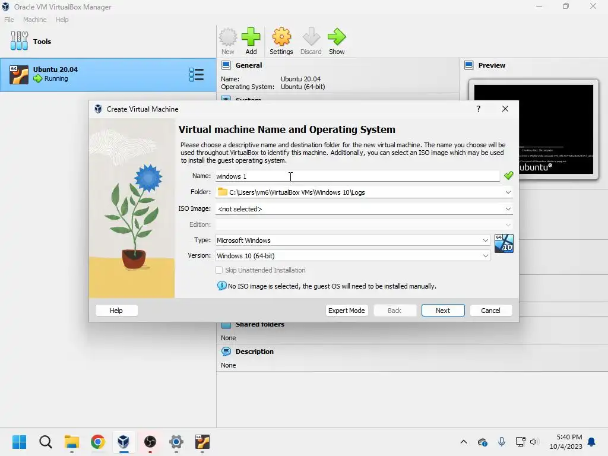Click the green Running status arrow icon
Viewport: 608px width, 456px height.
coord(37,79)
